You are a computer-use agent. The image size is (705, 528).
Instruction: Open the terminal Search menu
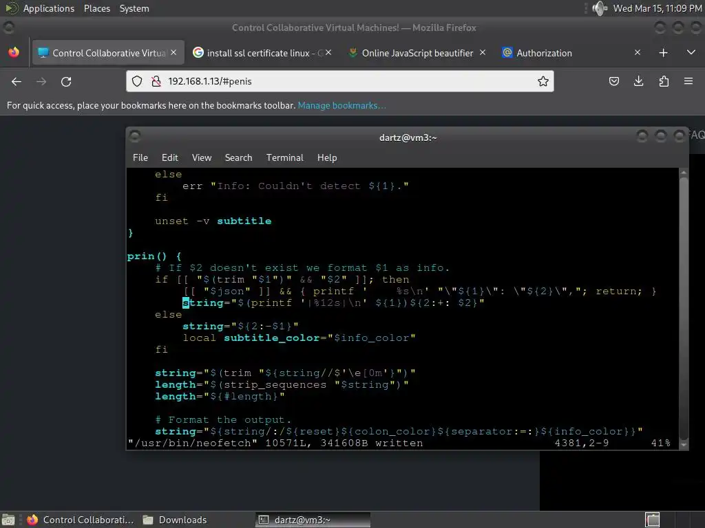[238, 157]
